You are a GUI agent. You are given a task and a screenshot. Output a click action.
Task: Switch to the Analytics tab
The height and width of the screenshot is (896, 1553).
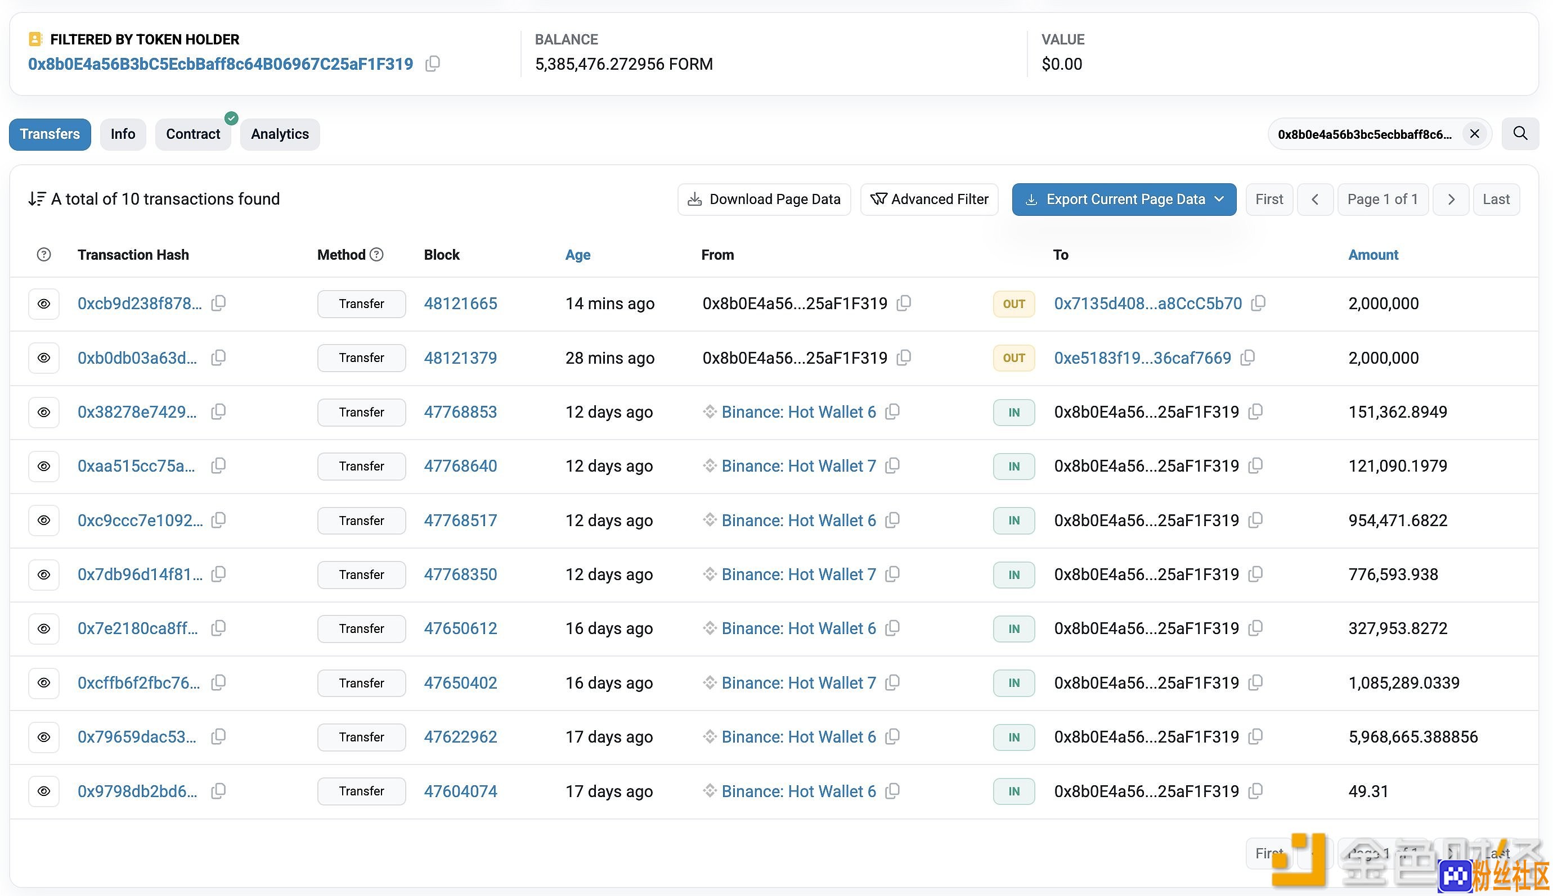click(280, 134)
